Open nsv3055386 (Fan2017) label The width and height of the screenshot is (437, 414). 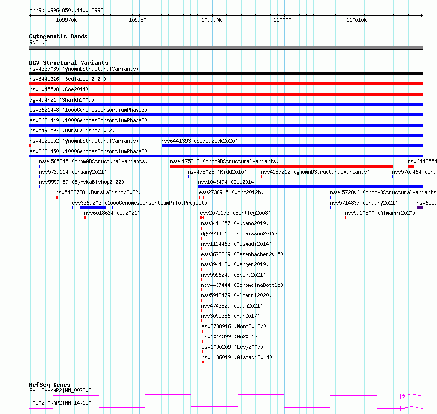(230, 316)
